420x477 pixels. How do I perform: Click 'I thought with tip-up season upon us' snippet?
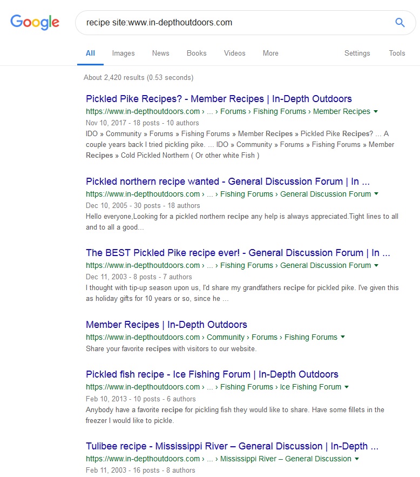tap(242, 293)
